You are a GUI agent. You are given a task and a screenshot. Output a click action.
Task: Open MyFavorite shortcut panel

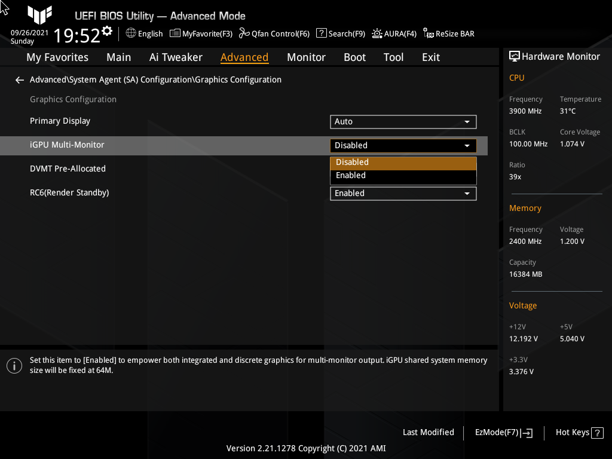click(201, 33)
